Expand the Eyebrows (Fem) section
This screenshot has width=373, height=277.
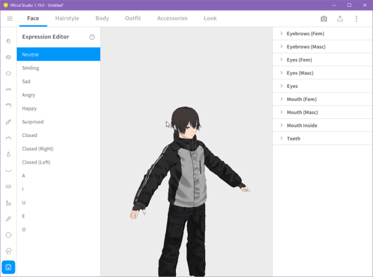point(323,33)
